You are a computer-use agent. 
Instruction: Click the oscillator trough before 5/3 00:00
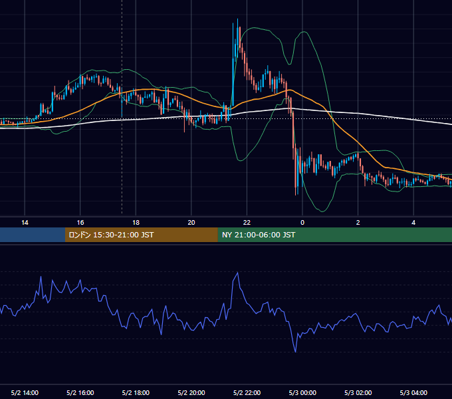[296, 351]
